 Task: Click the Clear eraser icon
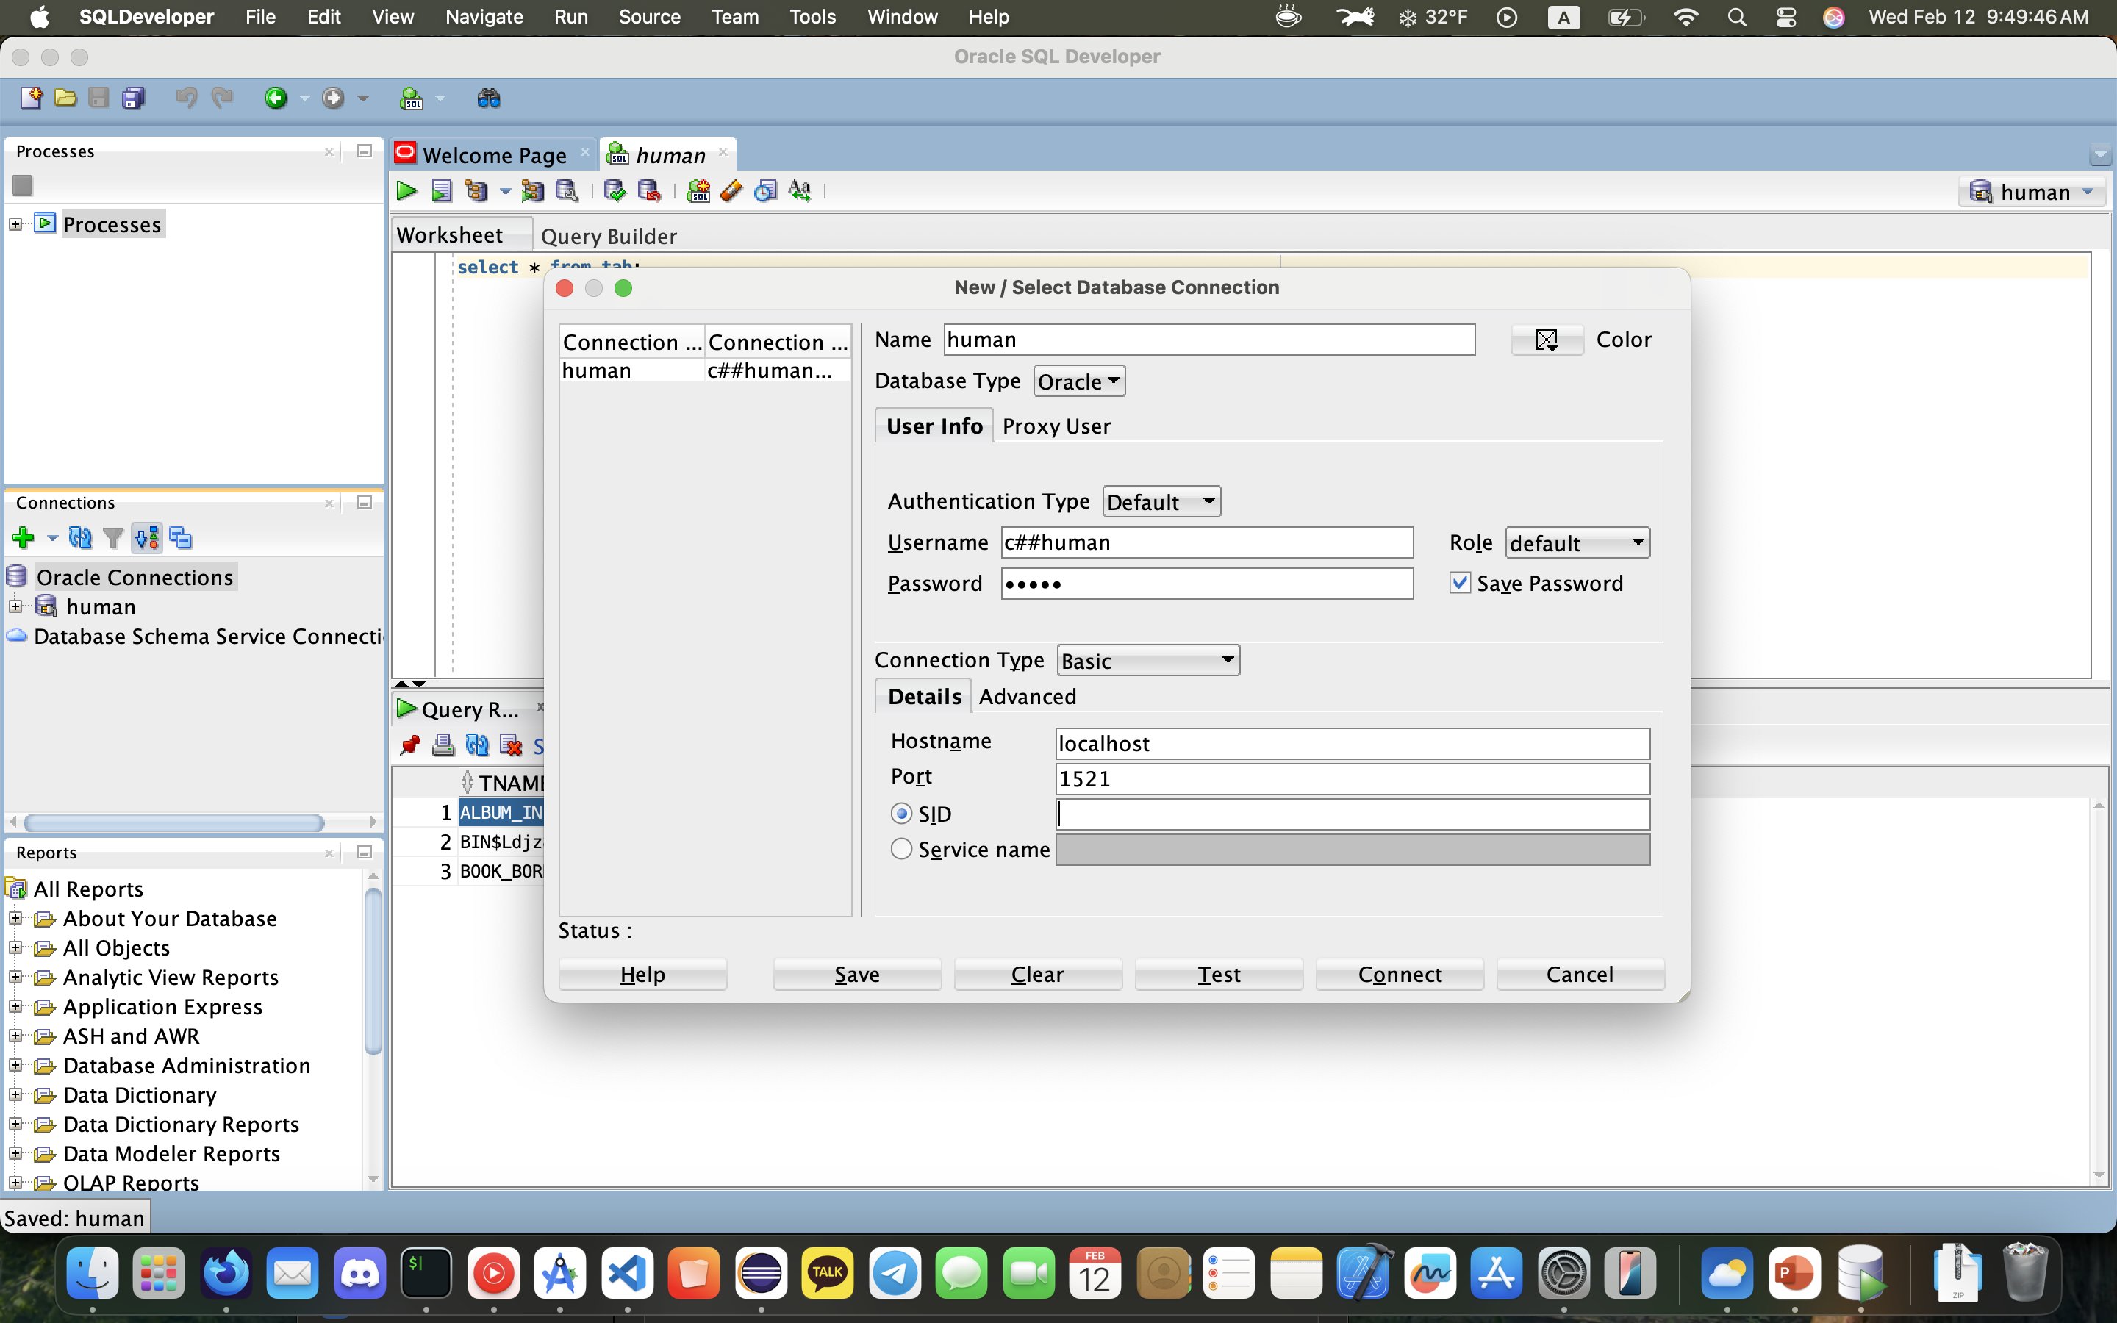coord(731,191)
